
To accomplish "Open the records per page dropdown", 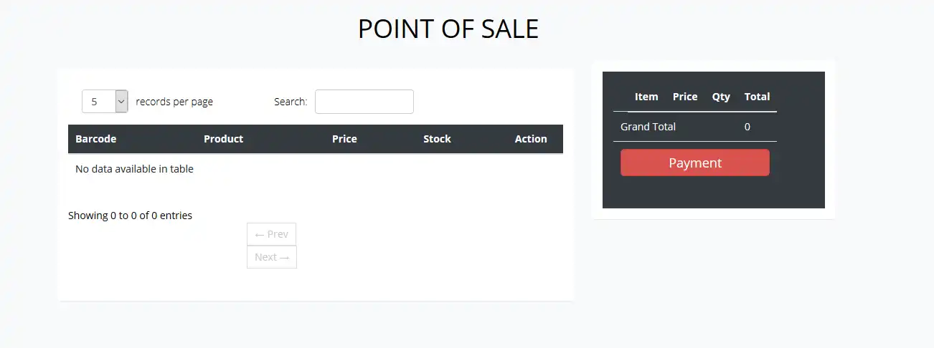I will (105, 102).
